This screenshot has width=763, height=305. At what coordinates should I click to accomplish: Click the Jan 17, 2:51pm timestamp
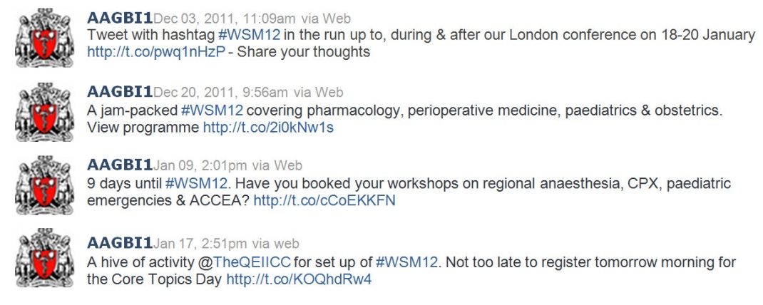200,244
